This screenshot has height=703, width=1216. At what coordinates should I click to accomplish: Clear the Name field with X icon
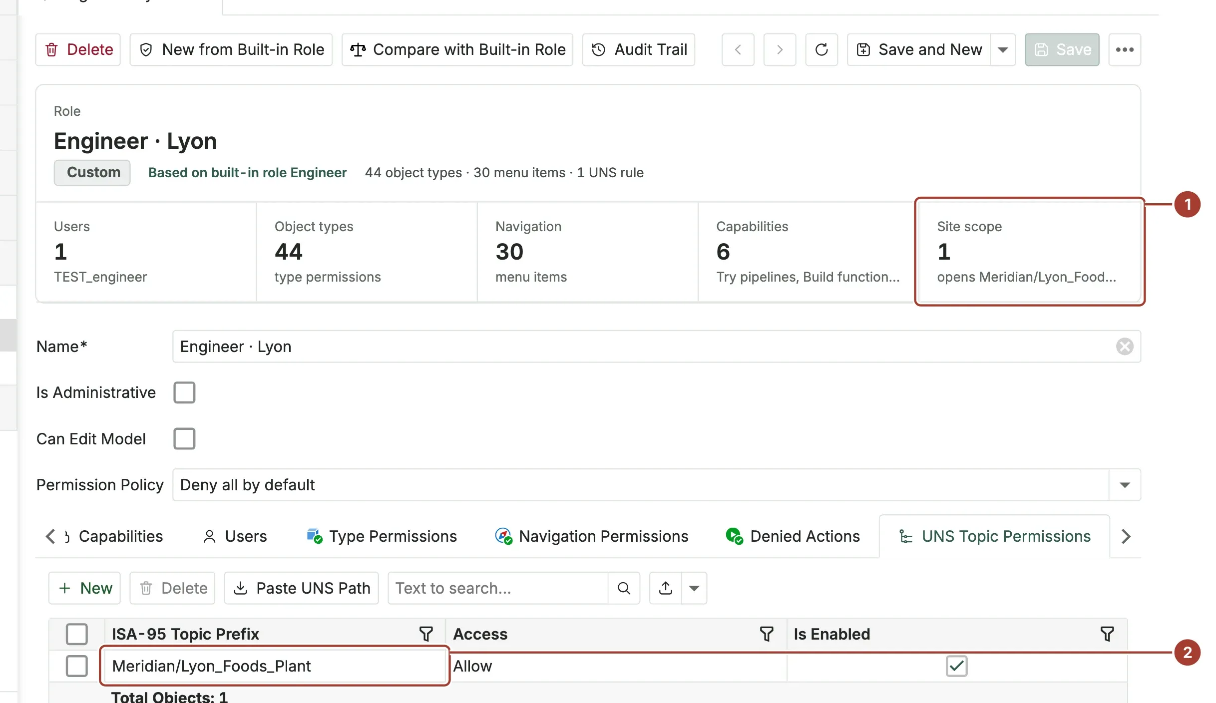coord(1125,347)
